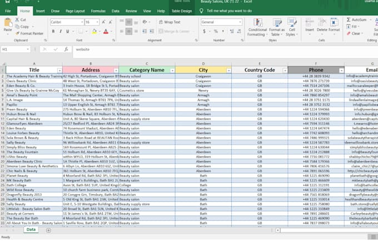Toggle center horizontal alignment
Image resolution: width=378 pixels, height=252 pixels.
(x=129, y=31)
